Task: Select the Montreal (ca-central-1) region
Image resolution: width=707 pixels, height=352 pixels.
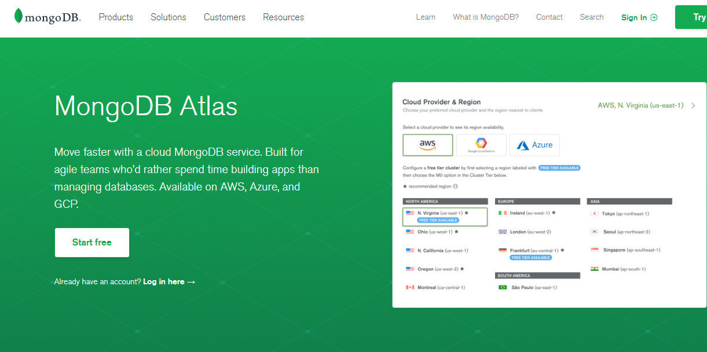Action: (435, 288)
